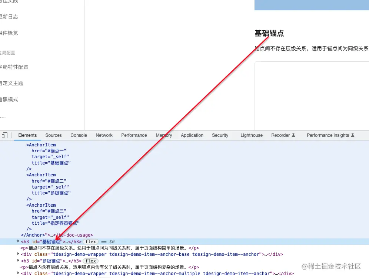Switch to the Sources tab
Viewport: 369px width, 278px height.
point(53,135)
